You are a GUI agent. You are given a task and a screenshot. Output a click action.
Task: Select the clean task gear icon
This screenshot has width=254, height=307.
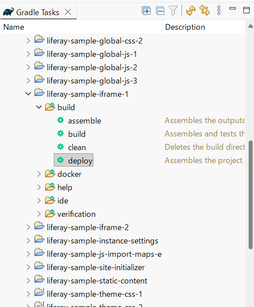[60, 147]
